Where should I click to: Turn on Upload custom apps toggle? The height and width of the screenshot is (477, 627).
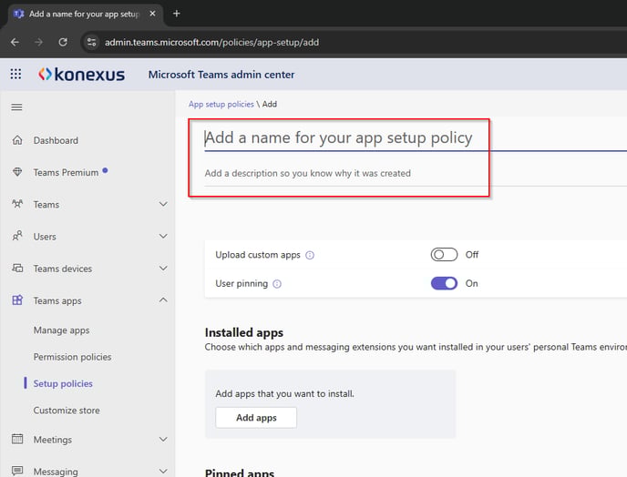[x=444, y=255]
